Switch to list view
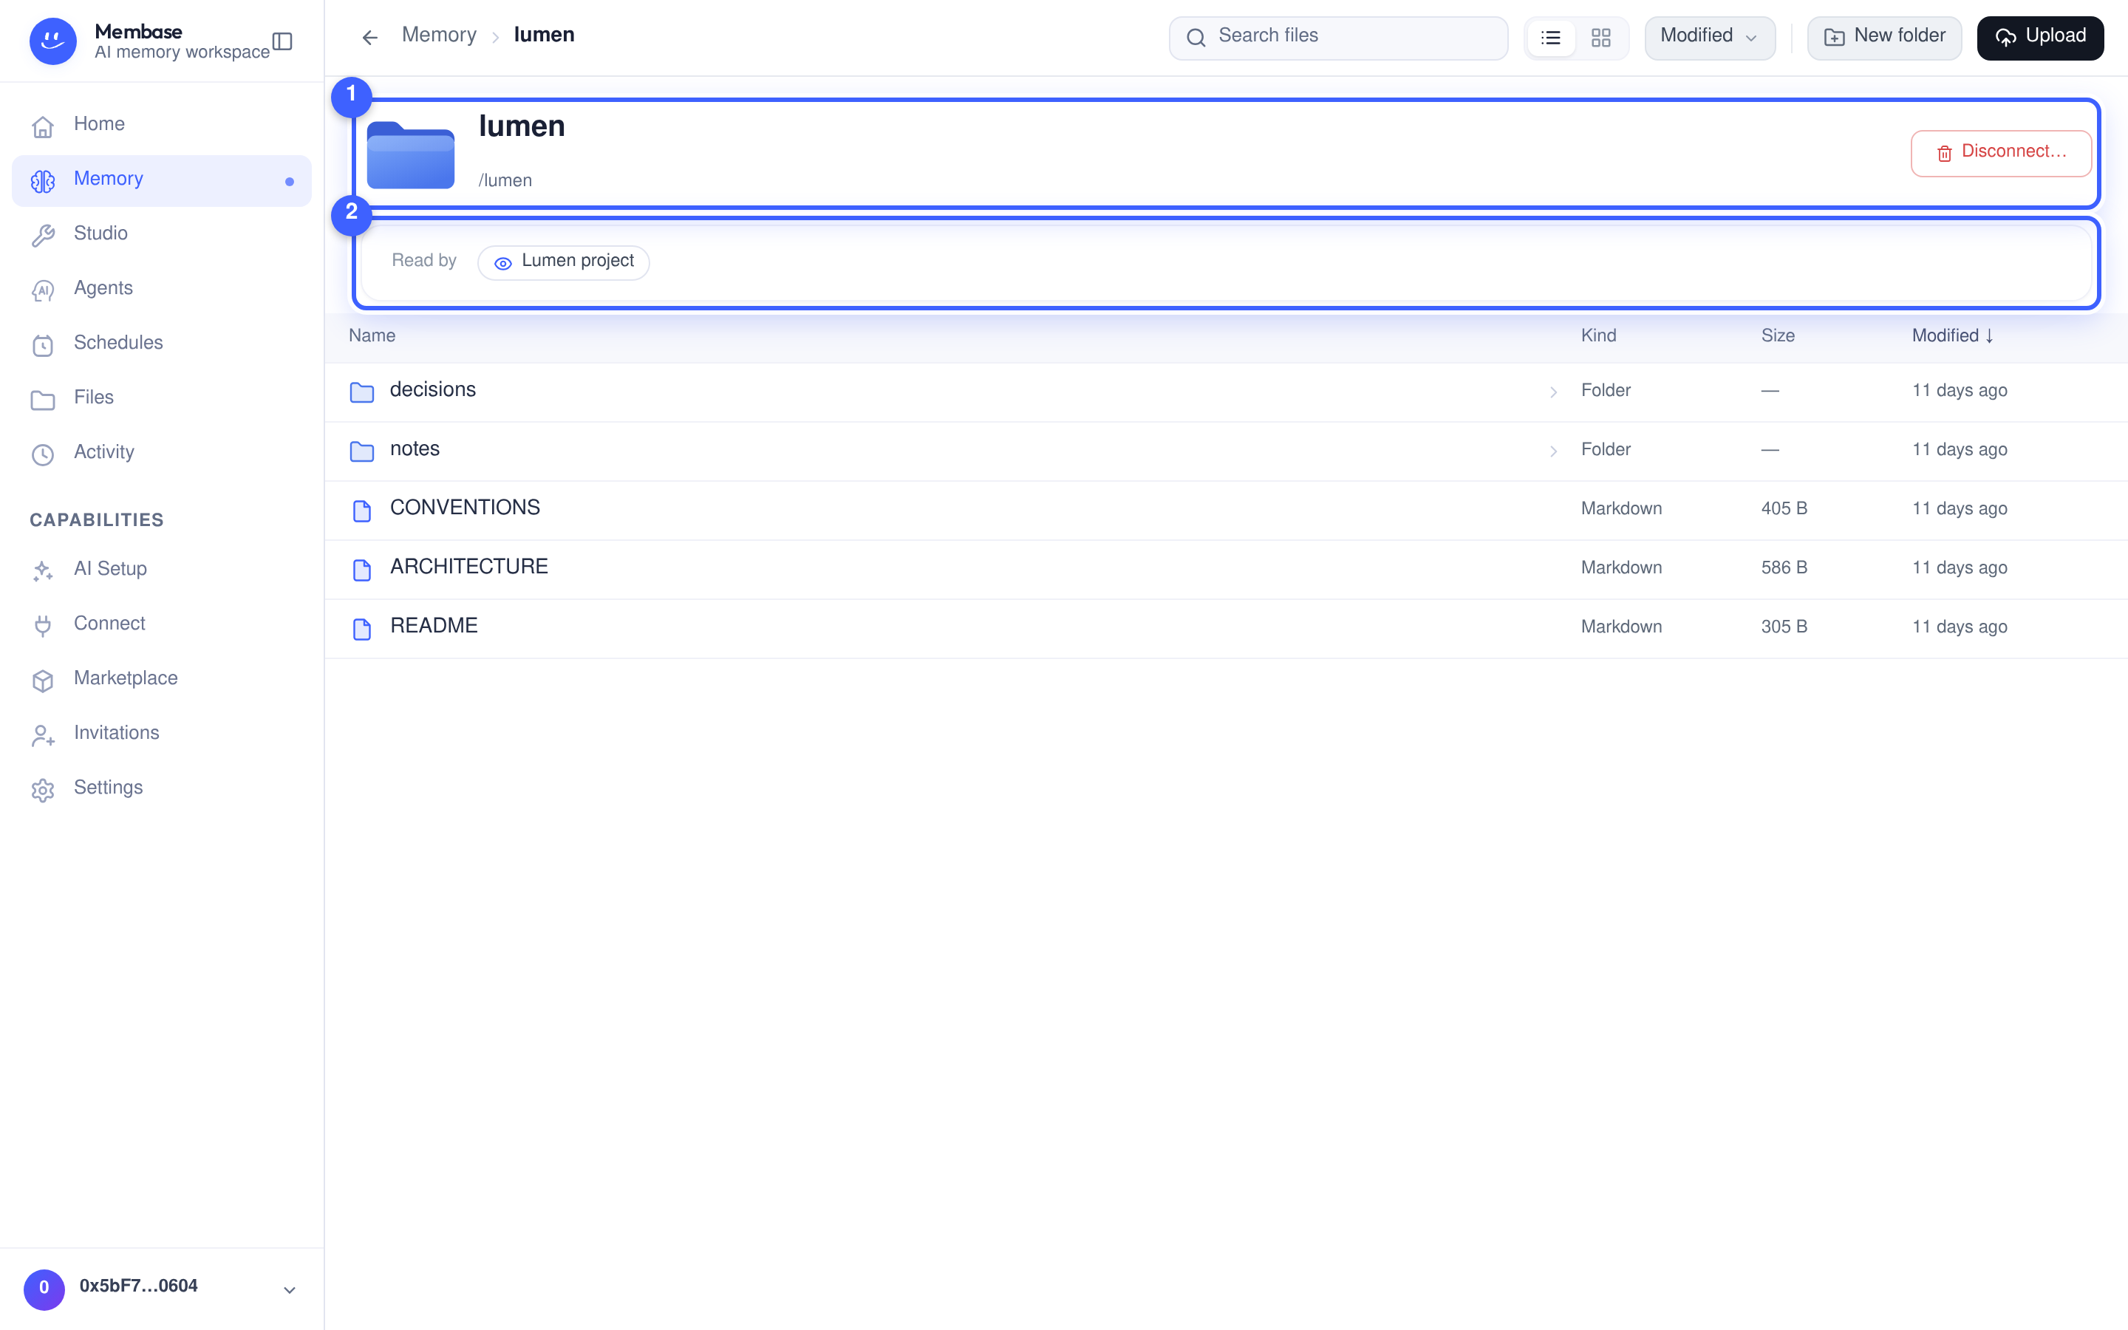 click(x=1550, y=37)
